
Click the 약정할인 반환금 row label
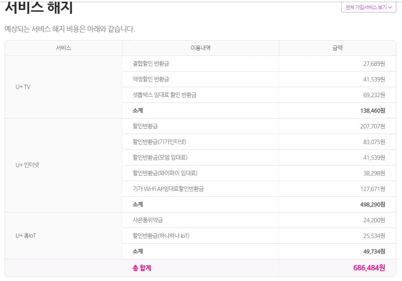(x=151, y=79)
